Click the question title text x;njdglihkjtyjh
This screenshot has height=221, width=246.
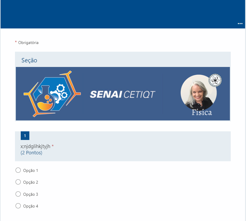(36, 146)
